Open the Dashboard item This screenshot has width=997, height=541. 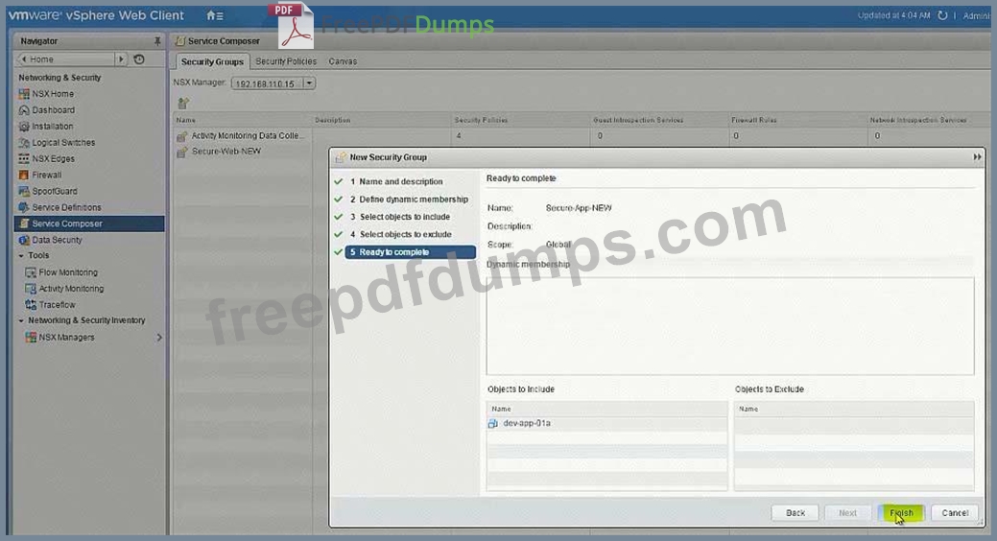[54, 110]
